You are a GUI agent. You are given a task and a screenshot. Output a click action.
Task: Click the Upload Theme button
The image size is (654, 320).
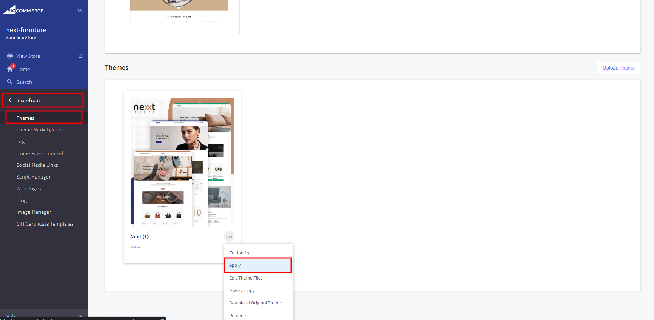(618, 68)
